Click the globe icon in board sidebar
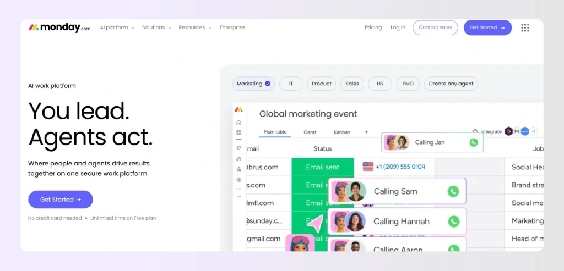The width and height of the screenshot is (564, 271). point(239,179)
